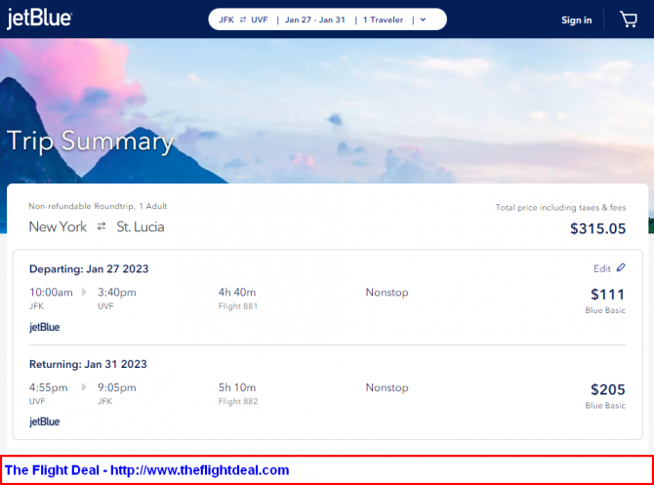The width and height of the screenshot is (654, 485).
Task: Click Jan 27 - Jan 31 dates
Action: pos(315,20)
